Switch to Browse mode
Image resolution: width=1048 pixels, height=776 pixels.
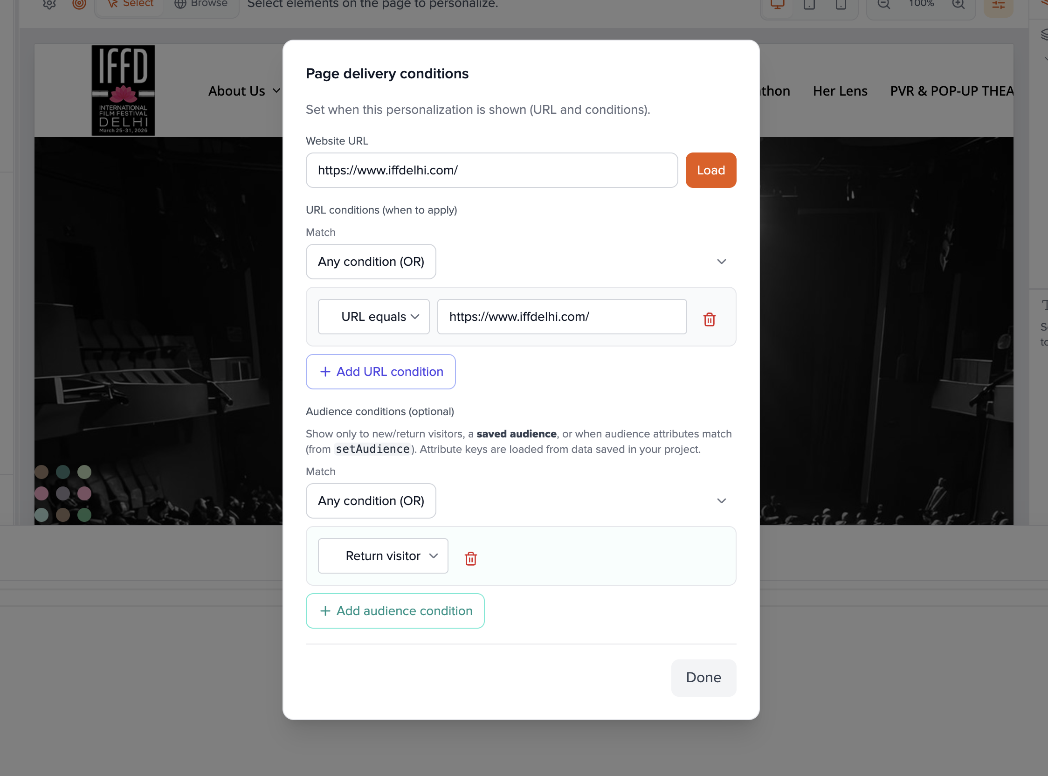pyautogui.click(x=201, y=4)
